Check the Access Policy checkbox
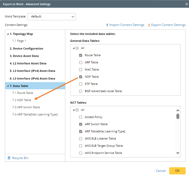 tap(81, 117)
